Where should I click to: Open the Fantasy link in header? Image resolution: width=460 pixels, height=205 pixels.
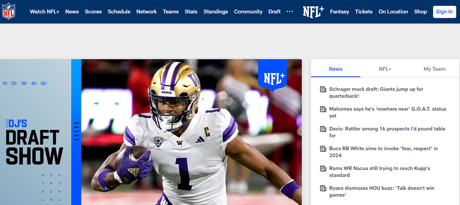tap(339, 11)
